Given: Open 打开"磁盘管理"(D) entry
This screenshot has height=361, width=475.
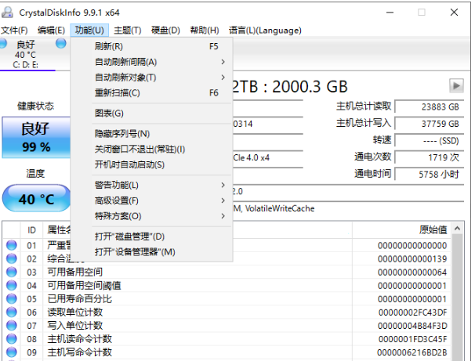Looking at the screenshot, I should point(151,236).
